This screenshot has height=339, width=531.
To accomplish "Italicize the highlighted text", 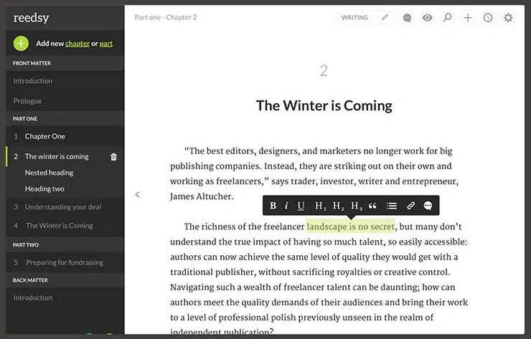I will coord(286,206).
